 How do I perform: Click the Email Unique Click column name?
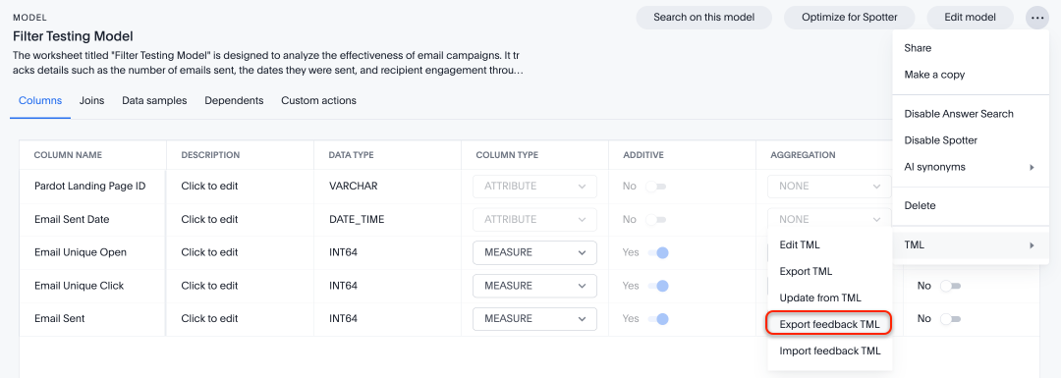(x=80, y=286)
